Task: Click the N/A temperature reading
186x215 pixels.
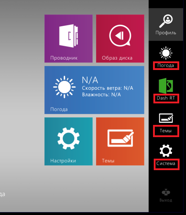Action: (90, 80)
